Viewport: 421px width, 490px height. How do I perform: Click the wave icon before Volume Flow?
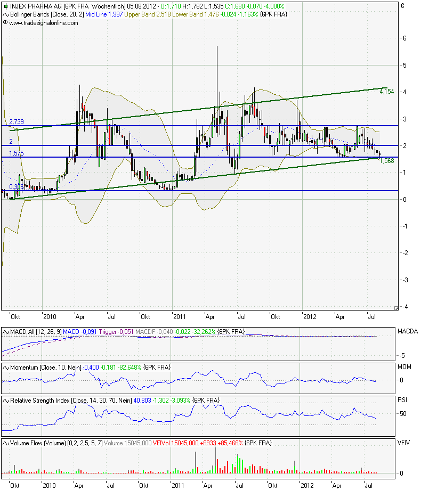pos(6,443)
